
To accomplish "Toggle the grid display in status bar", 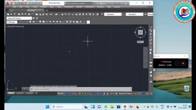I will 66,94.
